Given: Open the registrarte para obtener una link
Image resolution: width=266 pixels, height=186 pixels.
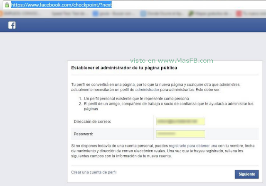Looking at the screenshot, I should [x=193, y=146].
